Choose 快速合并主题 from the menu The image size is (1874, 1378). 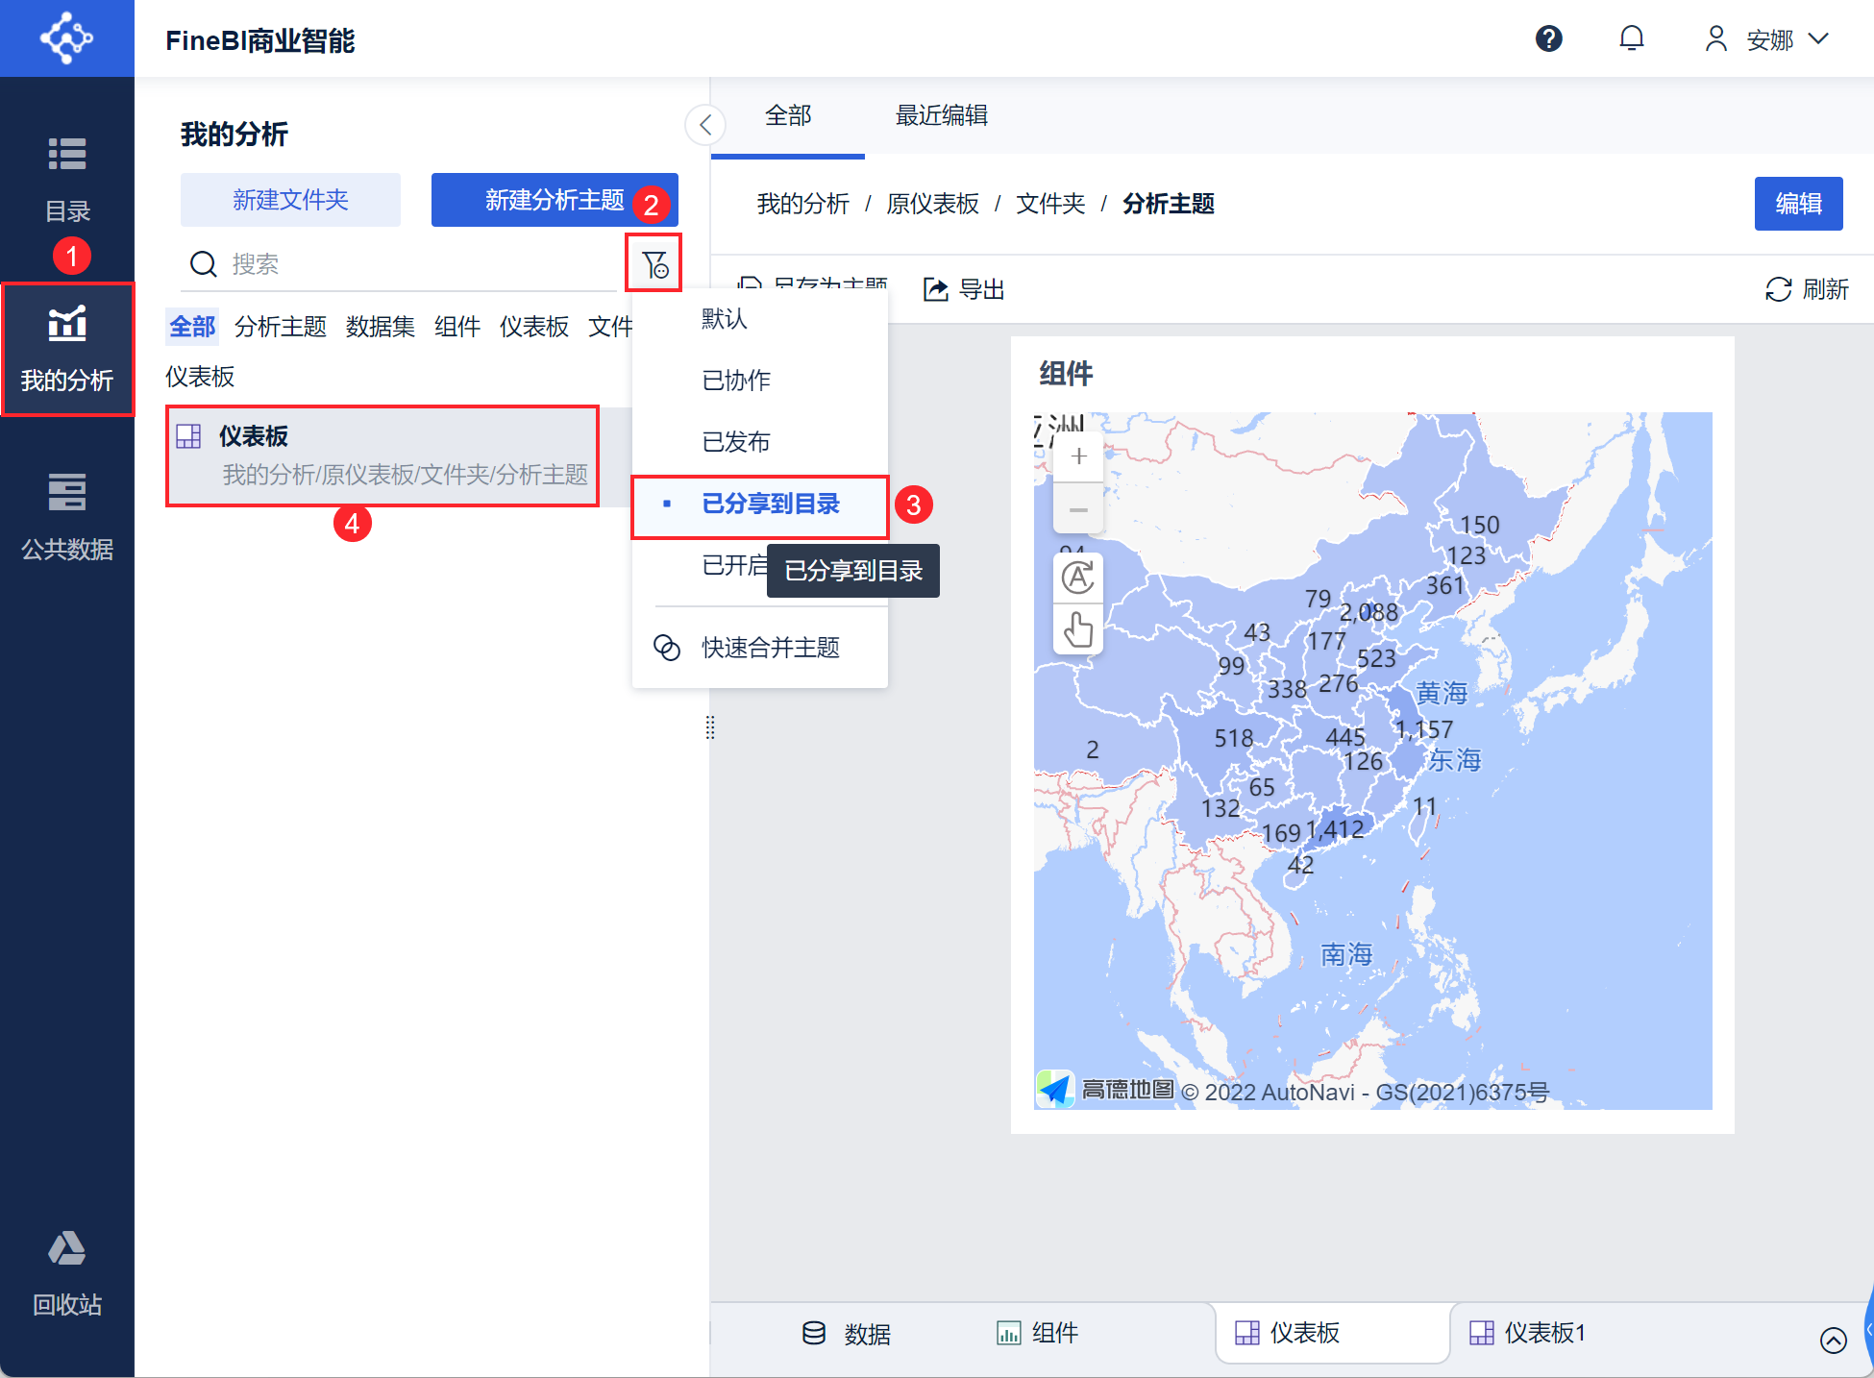coord(759,648)
